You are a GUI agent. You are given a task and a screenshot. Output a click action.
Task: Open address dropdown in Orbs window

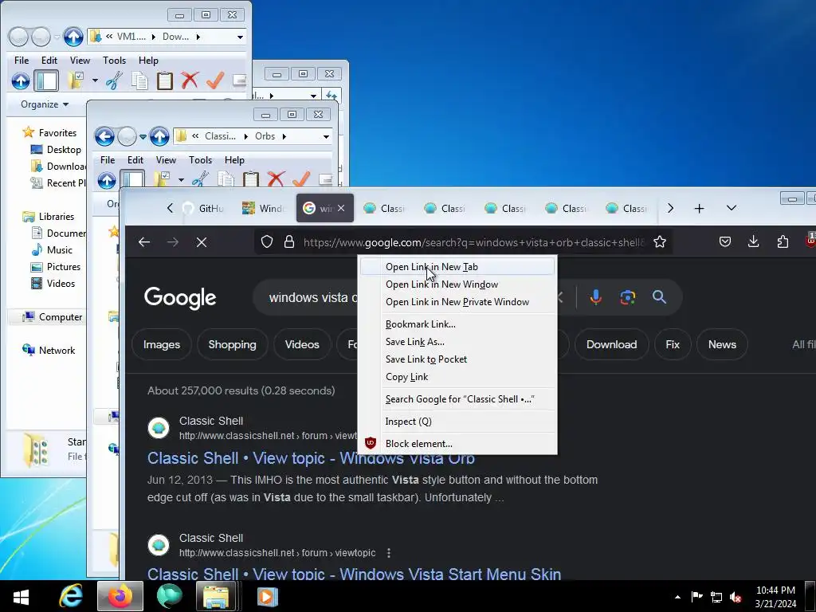tap(326, 136)
